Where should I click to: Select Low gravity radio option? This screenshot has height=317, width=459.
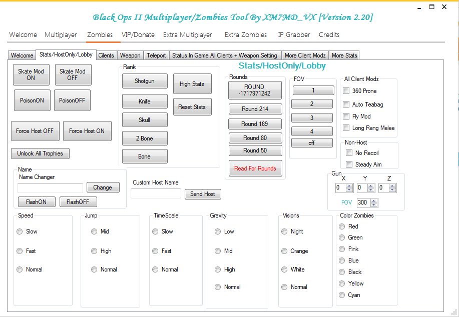coord(218,231)
